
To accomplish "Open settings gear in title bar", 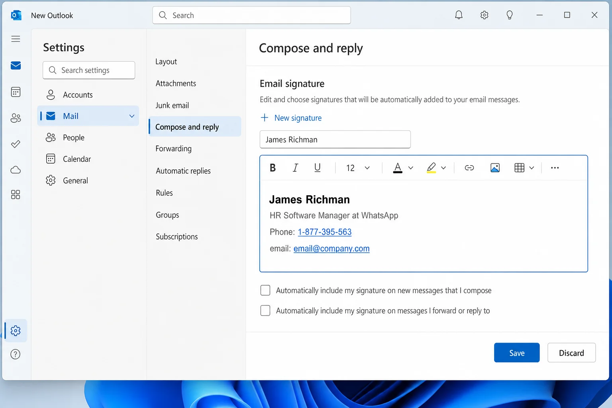I will (484, 15).
